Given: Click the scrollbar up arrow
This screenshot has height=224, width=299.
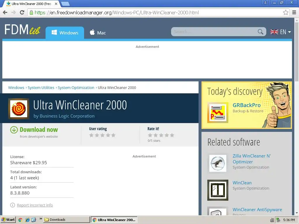Looking at the screenshot, I should [x=297, y=20].
